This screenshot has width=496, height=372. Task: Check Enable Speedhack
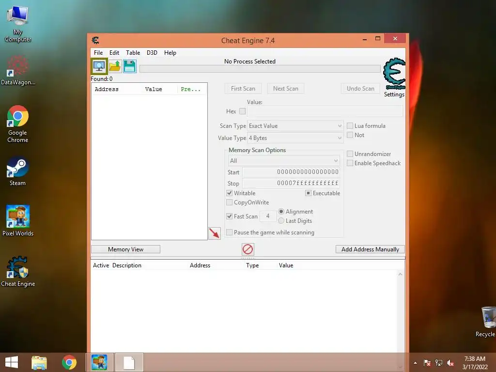[x=350, y=163]
